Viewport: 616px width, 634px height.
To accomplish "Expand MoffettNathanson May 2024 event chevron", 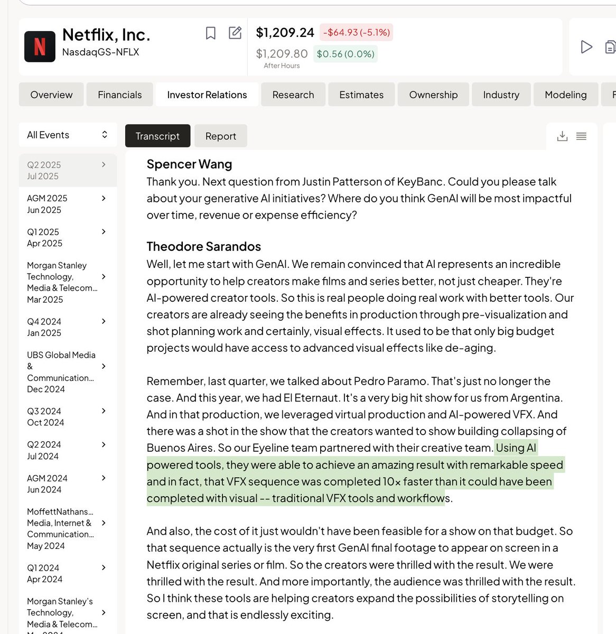I will click(104, 523).
